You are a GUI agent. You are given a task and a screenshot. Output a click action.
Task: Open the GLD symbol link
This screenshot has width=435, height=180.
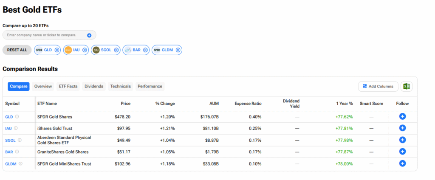9,117
